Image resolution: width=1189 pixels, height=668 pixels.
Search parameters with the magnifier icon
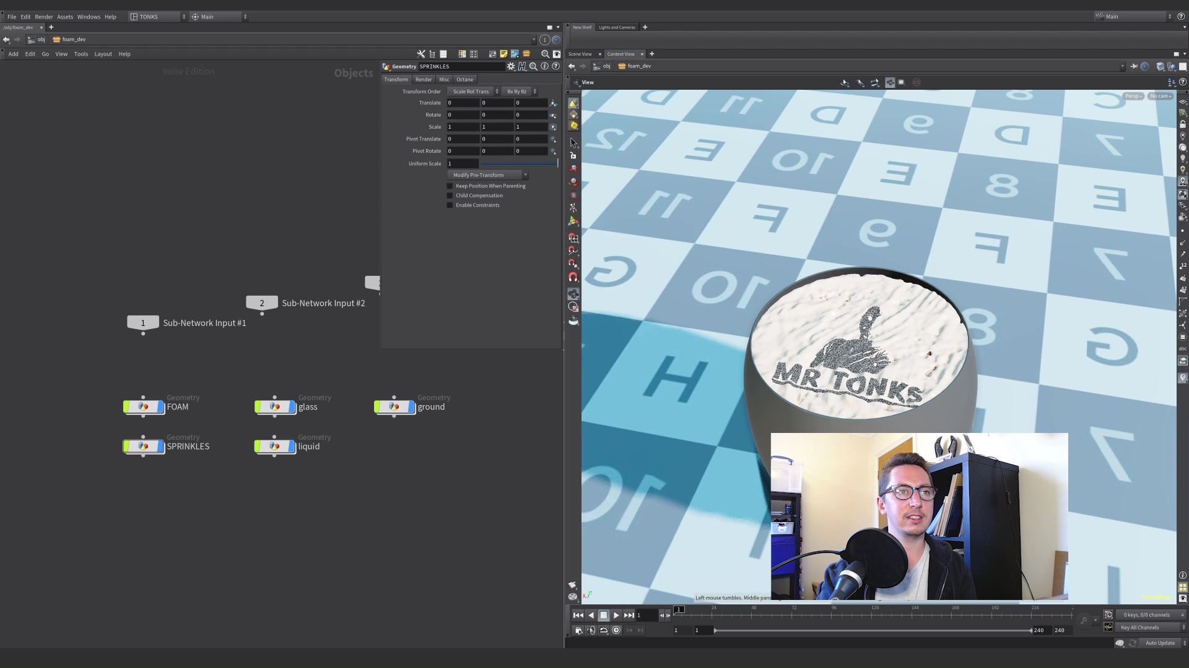[x=533, y=66]
